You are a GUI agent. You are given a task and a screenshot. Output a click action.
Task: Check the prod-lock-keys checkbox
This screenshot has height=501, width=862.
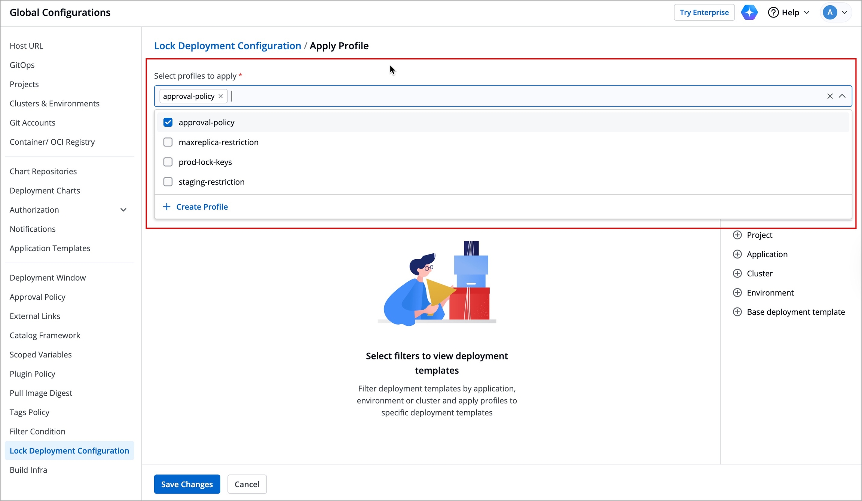(x=168, y=162)
